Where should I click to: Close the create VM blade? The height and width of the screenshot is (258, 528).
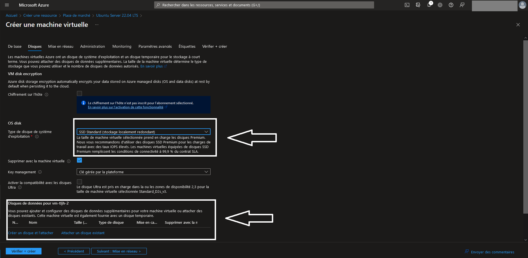pos(518,25)
